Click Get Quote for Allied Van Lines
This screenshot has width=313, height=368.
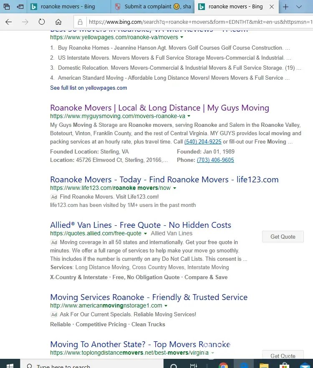click(283, 237)
